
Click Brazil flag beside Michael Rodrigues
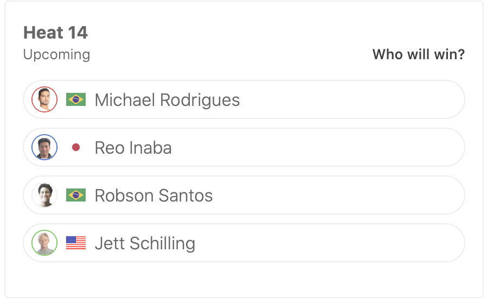pyautogui.click(x=76, y=99)
